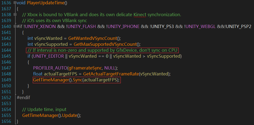Click the comment 'Update time, input'
The height and width of the screenshot is (125, 254).
[44, 110]
